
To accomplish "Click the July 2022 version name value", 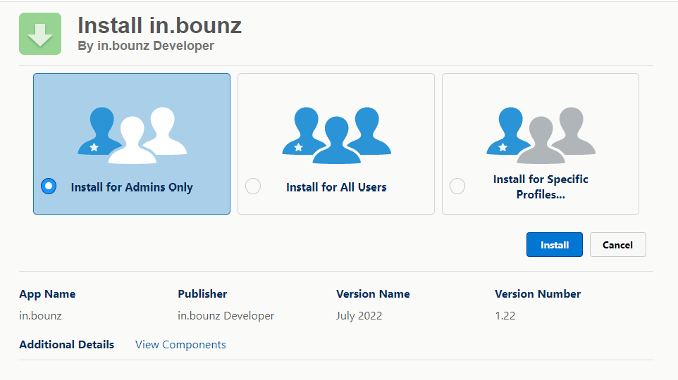I will click(x=359, y=316).
